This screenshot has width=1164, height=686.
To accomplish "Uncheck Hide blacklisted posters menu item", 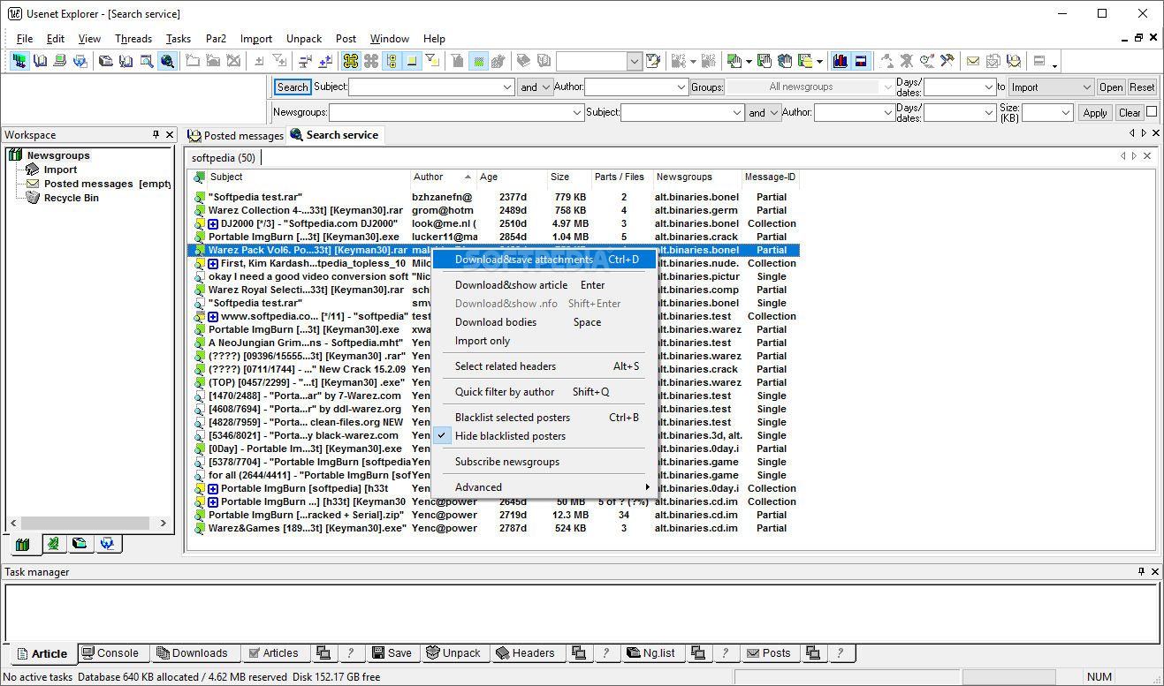I will (510, 436).
